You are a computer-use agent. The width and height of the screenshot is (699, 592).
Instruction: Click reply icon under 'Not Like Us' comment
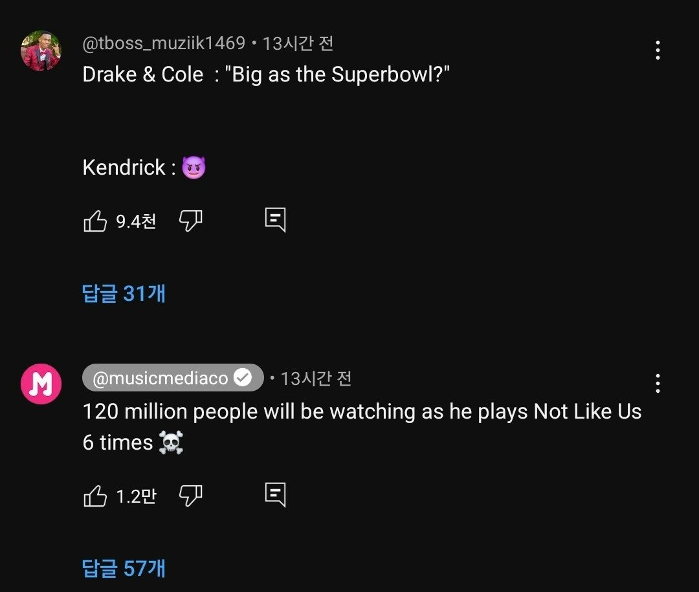point(275,495)
